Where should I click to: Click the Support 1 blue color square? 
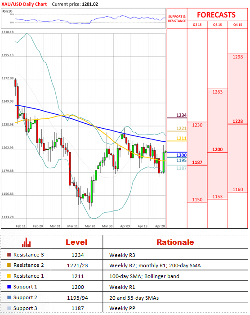tap(9, 287)
